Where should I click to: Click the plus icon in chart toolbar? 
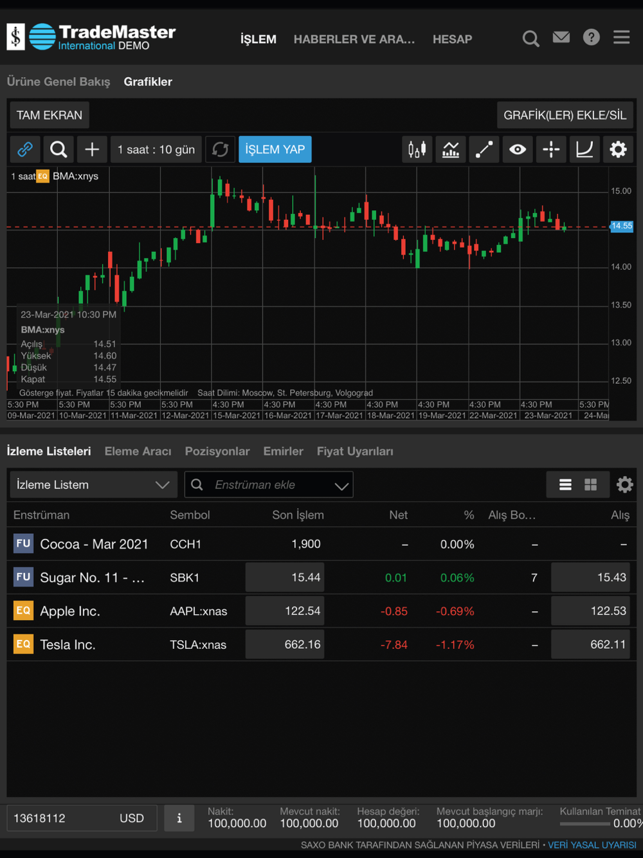92,149
